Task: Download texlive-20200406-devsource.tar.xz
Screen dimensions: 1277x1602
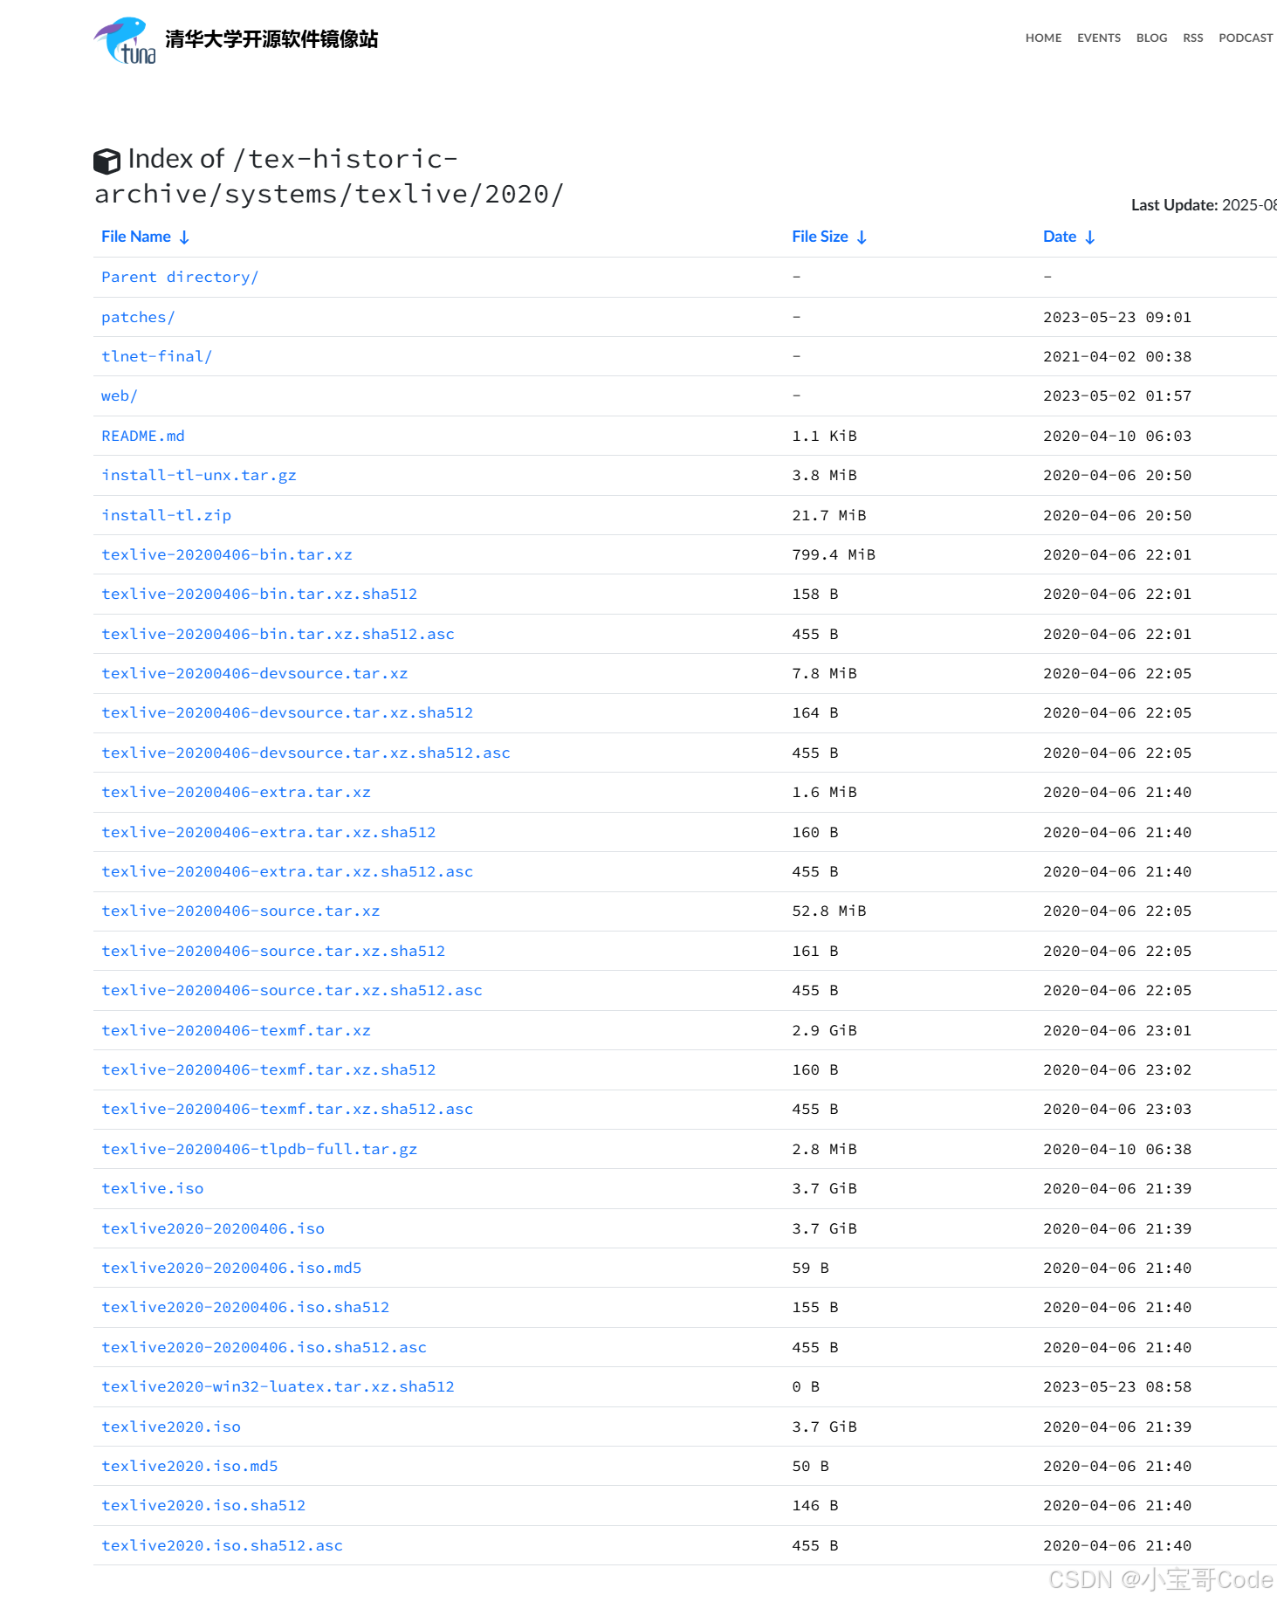Action: click(x=255, y=673)
